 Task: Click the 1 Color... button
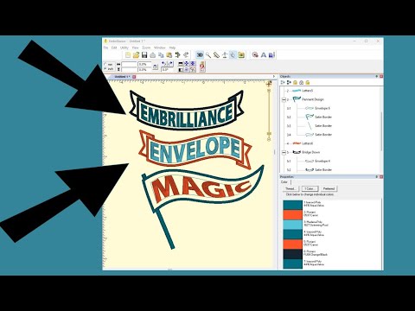click(x=310, y=189)
